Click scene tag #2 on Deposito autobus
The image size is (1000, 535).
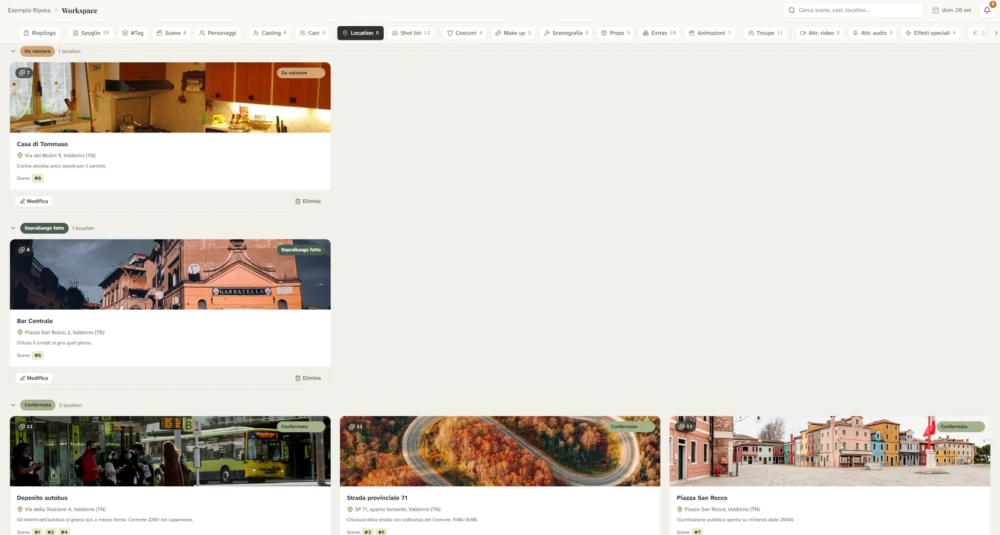click(x=51, y=532)
